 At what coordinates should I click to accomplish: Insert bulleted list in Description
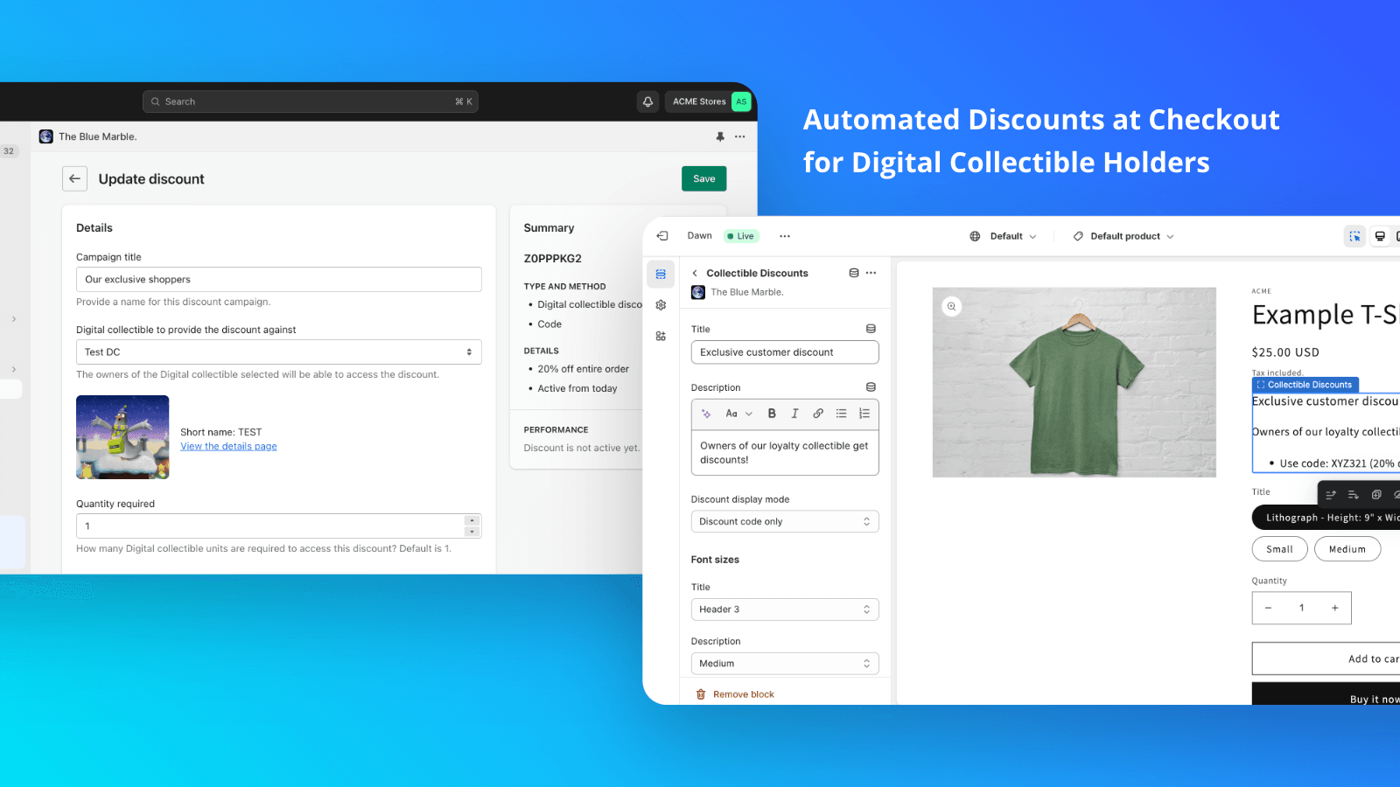click(841, 414)
